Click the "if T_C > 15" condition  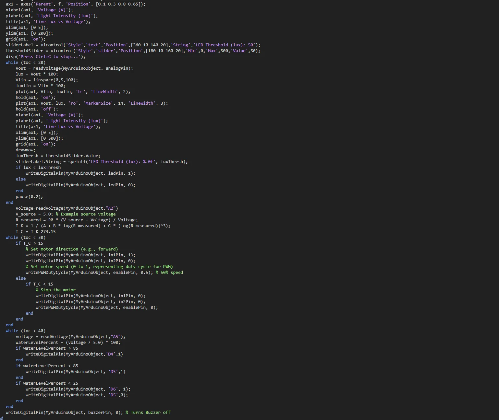click(x=30, y=243)
